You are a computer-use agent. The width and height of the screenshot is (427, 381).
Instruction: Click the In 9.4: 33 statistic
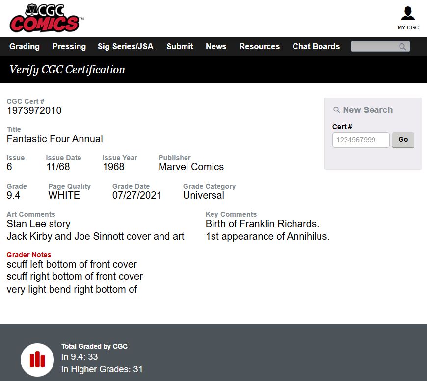click(x=80, y=357)
